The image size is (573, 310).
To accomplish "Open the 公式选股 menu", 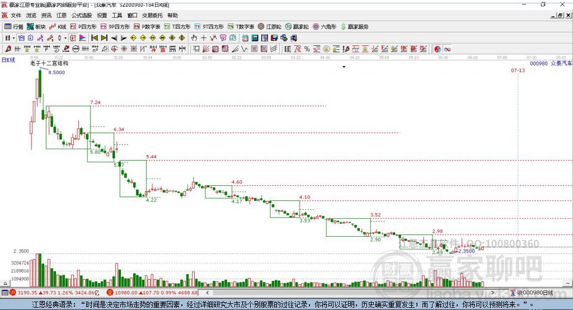I will tap(82, 15).
